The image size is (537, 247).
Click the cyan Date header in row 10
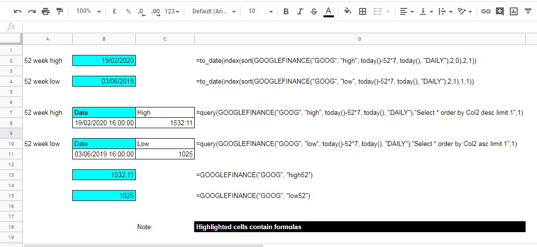[104, 144]
